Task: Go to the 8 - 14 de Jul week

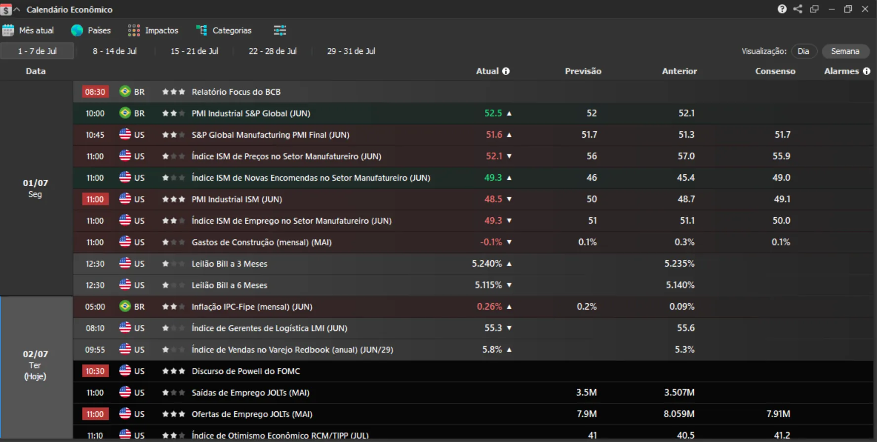Action: click(x=115, y=51)
